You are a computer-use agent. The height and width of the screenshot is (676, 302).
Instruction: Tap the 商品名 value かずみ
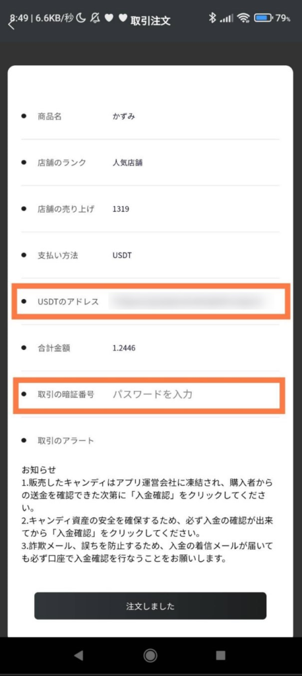click(124, 116)
